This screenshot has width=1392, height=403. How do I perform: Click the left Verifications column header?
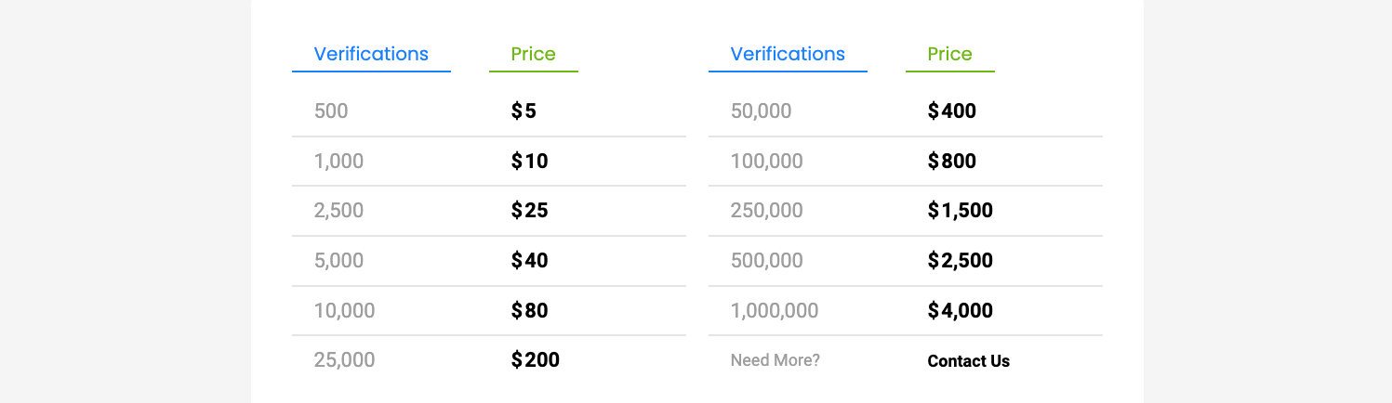(371, 54)
